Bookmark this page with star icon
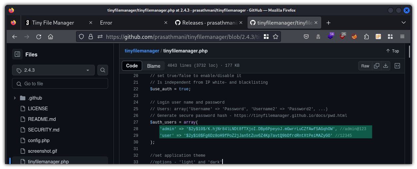The width and height of the screenshot is (417, 169). (276, 37)
